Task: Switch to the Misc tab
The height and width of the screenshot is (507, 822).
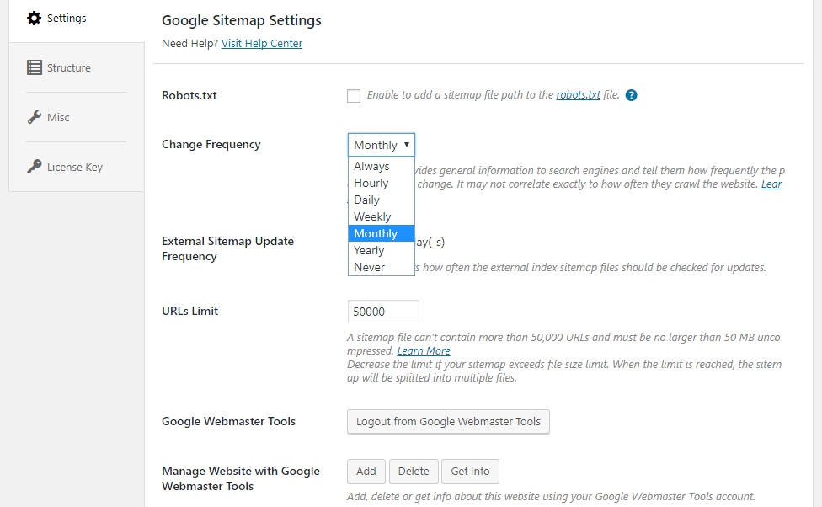Action: point(77,117)
